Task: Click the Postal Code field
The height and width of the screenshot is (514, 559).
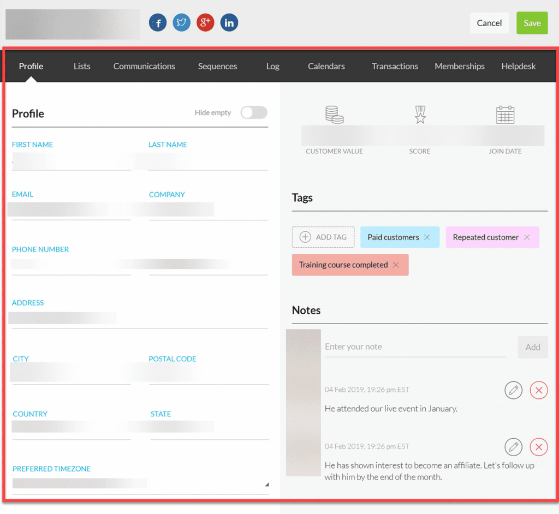Action: coord(209,374)
